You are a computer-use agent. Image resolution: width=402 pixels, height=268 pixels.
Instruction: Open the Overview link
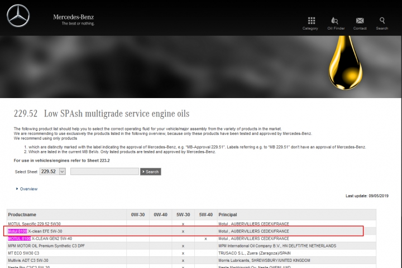click(28, 189)
